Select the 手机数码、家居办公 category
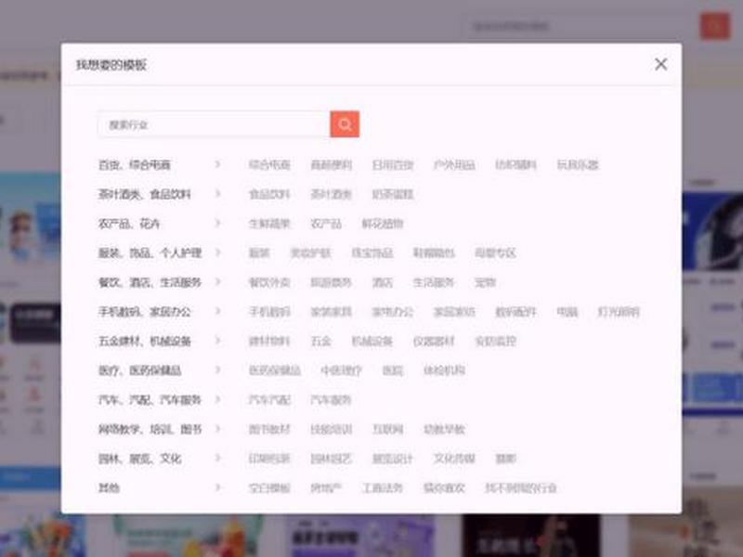The image size is (743, 557). pos(145,312)
